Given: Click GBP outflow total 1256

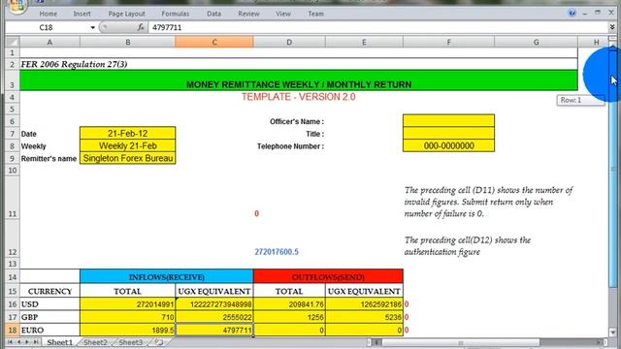Looking at the screenshot, I should pyautogui.click(x=289, y=317).
